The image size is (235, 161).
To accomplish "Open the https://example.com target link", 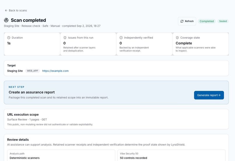I will [55, 71].
